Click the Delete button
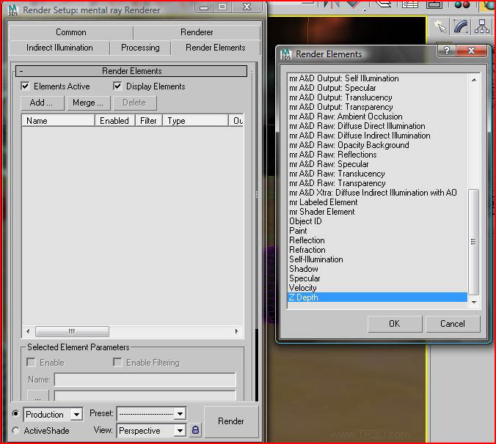 coord(135,103)
